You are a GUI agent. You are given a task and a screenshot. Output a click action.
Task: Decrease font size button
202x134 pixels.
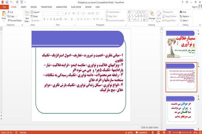(69, 13)
